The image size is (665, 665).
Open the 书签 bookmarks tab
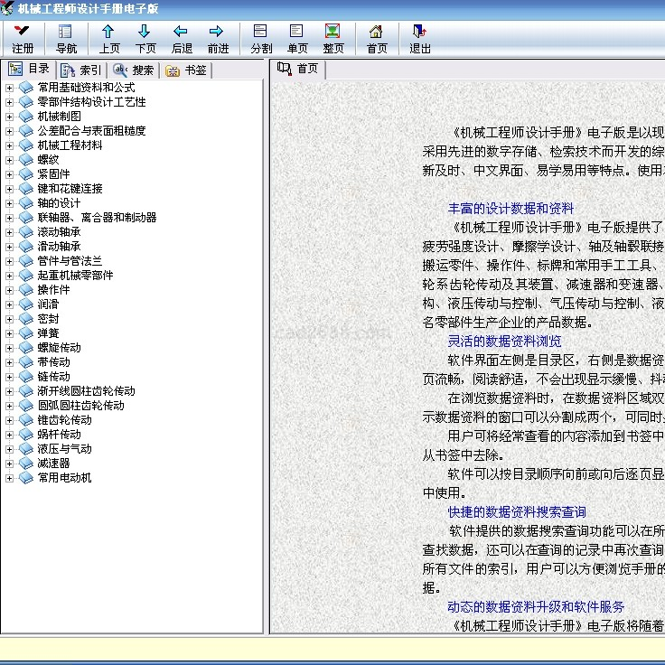pos(186,70)
